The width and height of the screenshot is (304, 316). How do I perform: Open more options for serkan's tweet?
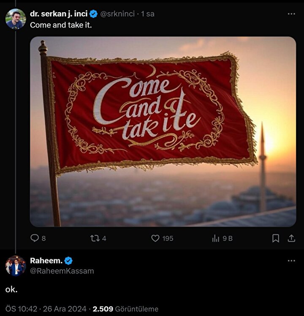click(x=291, y=14)
